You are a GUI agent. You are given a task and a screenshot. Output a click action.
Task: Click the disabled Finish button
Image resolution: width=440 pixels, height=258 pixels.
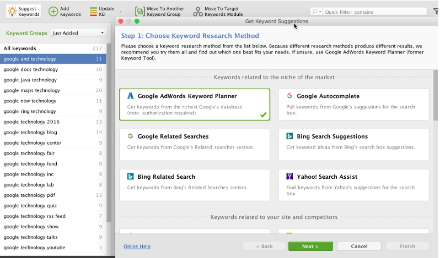tap(407, 246)
